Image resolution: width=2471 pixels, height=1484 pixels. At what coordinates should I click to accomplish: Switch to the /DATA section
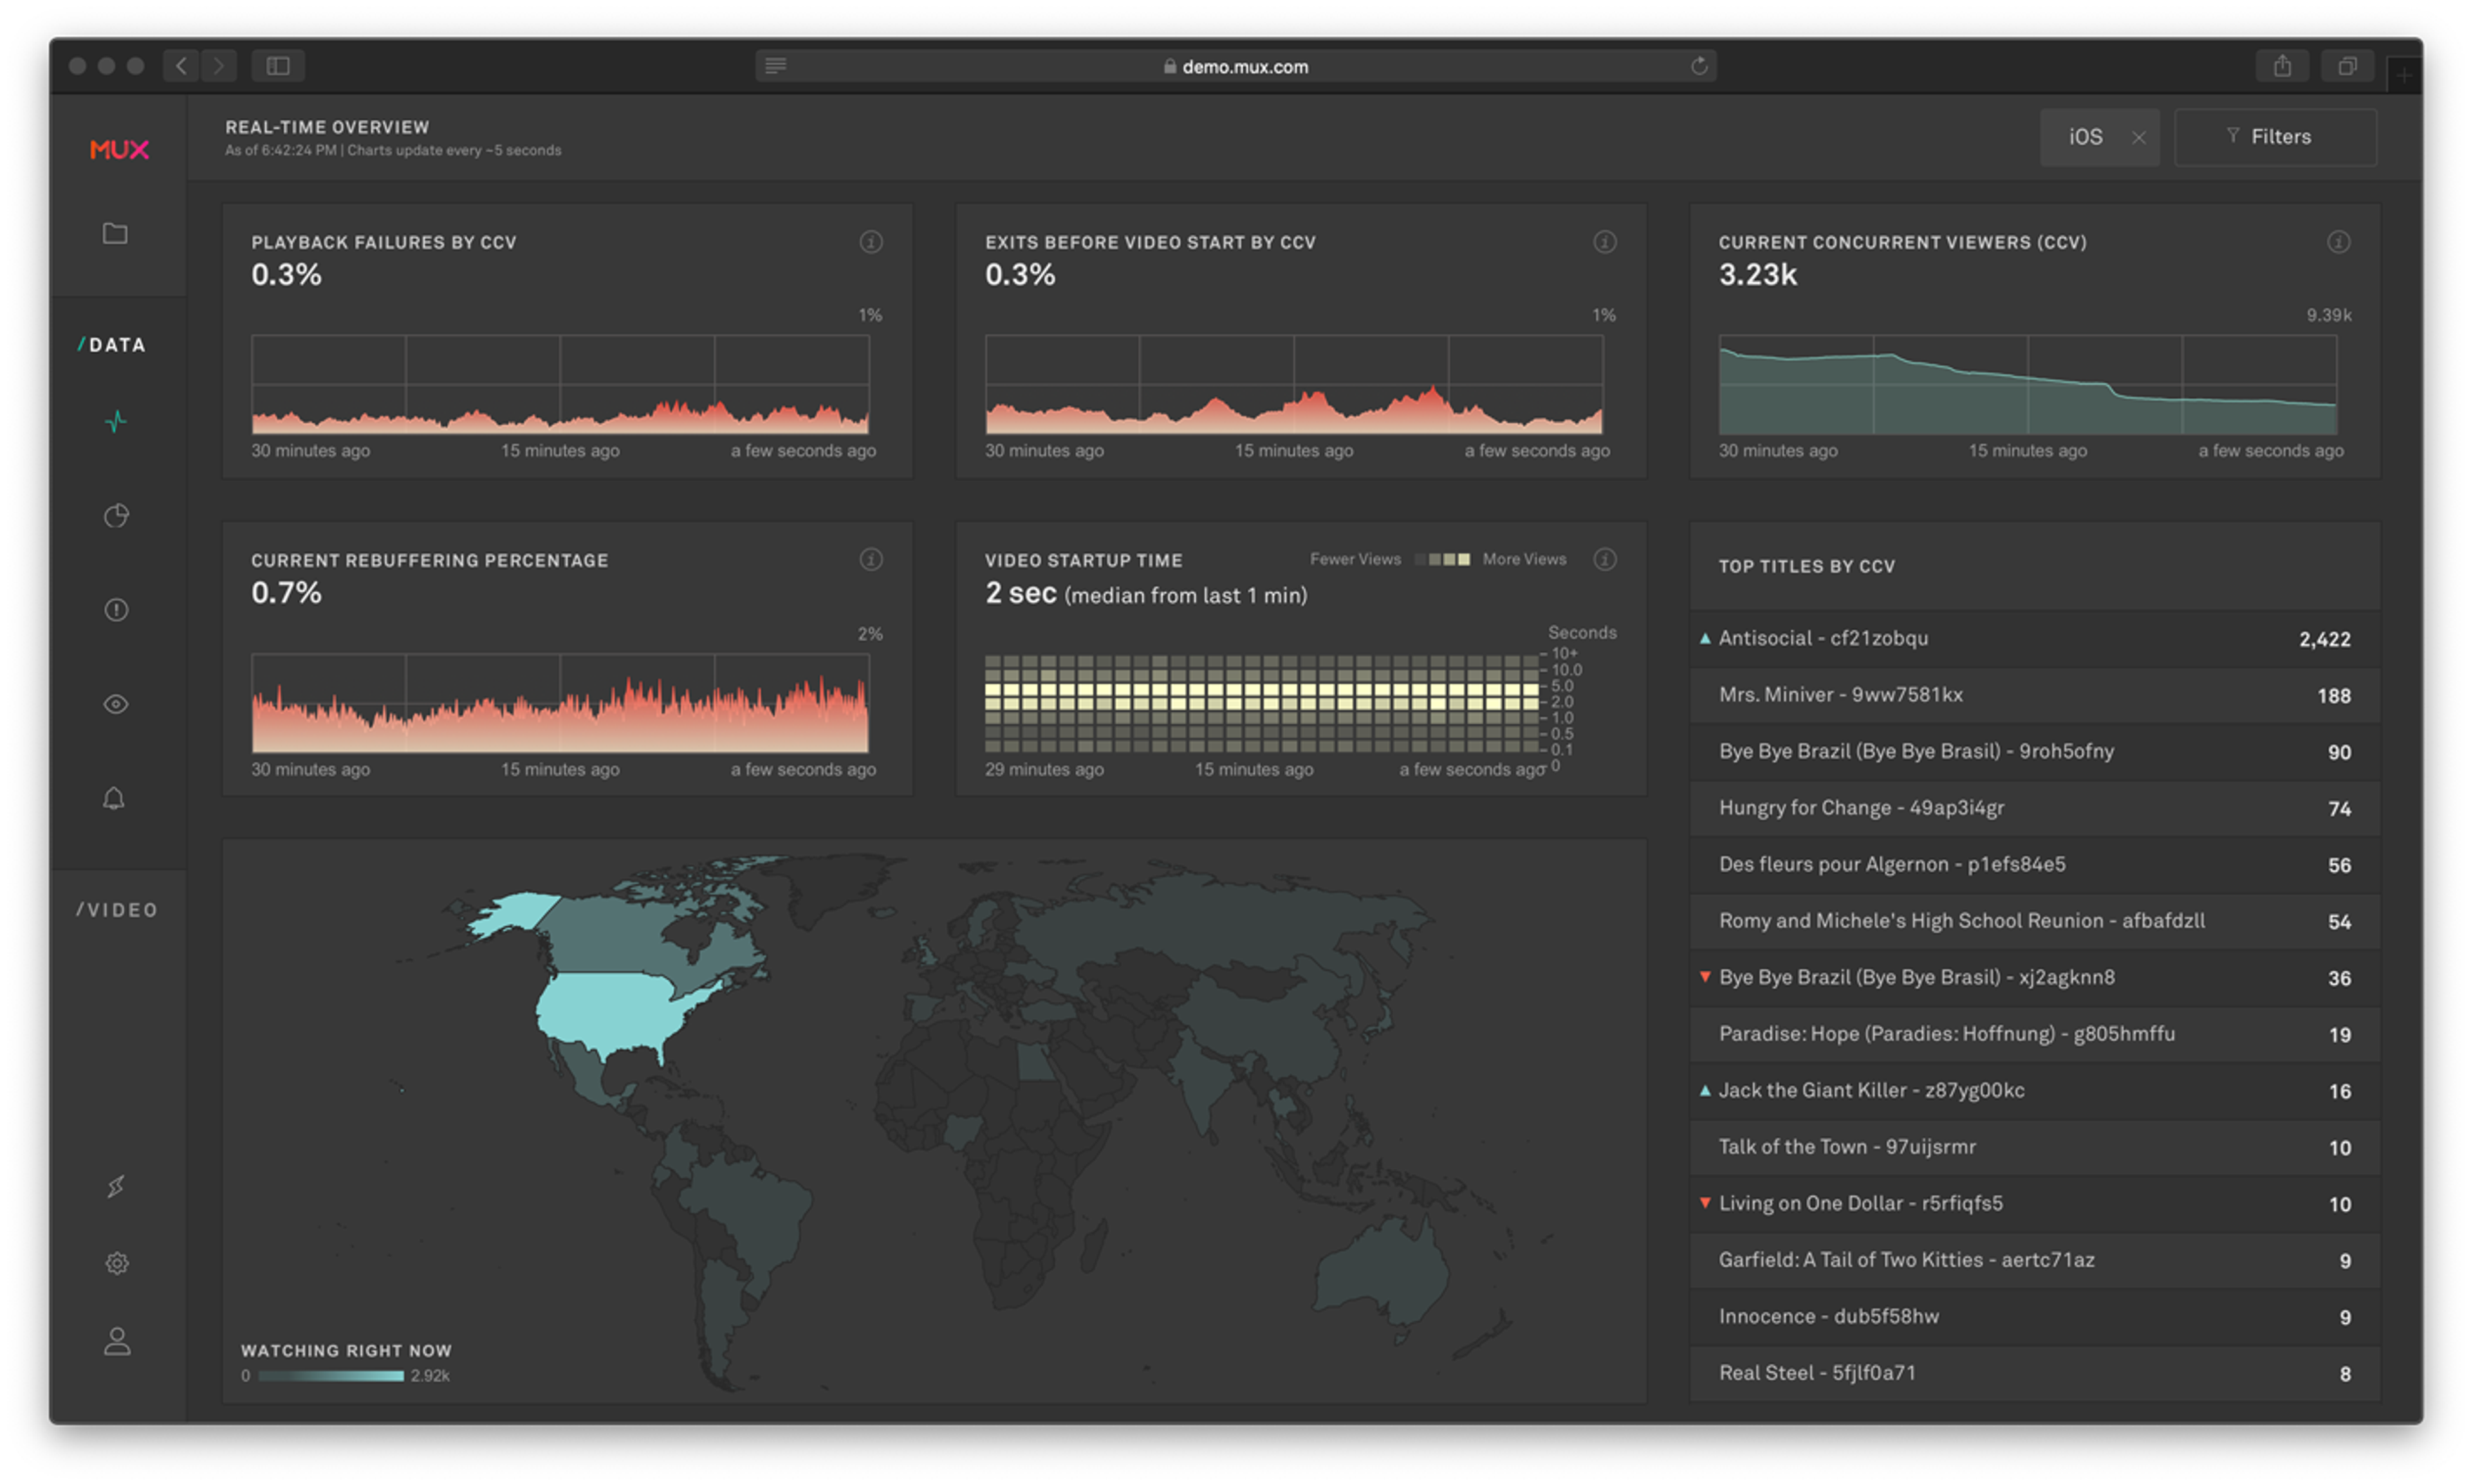pyautogui.click(x=112, y=345)
